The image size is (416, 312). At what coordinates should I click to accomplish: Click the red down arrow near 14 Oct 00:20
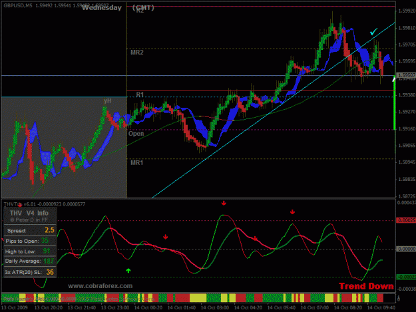point(166,237)
